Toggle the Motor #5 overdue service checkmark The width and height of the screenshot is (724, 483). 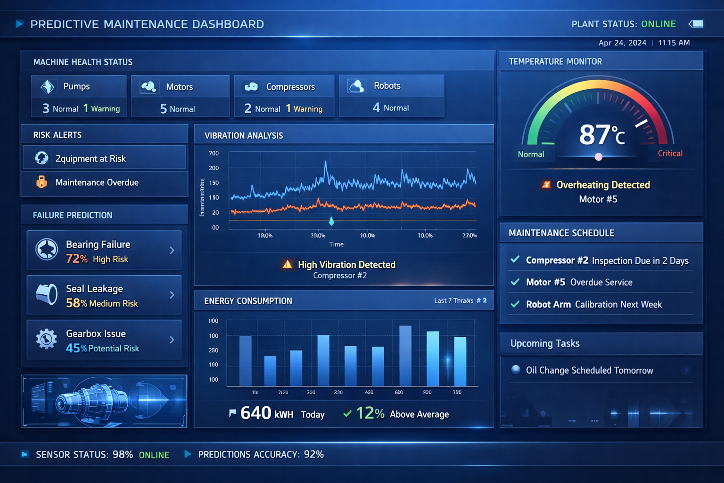pyautogui.click(x=515, y=282)
